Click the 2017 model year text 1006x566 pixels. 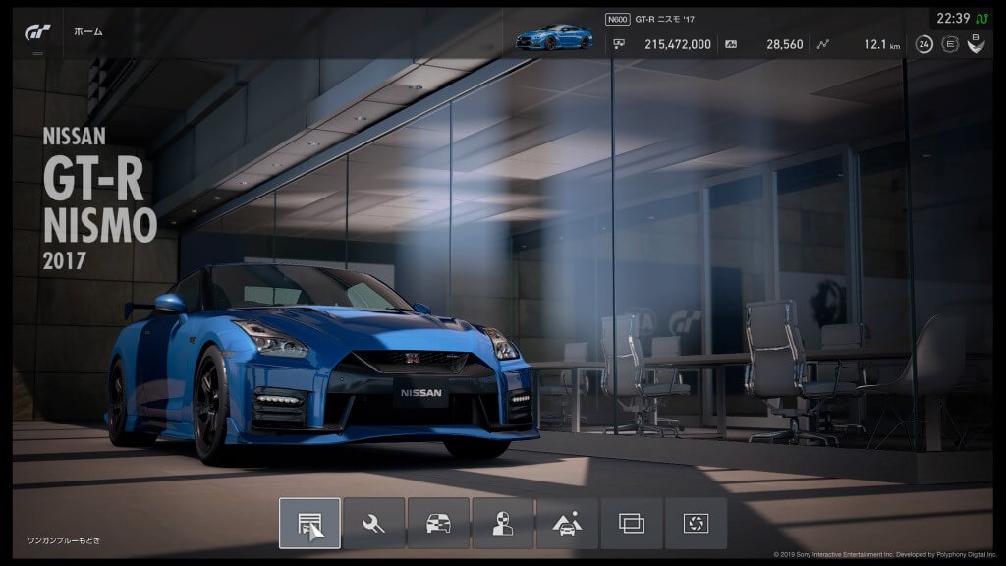tap(64, 260)
